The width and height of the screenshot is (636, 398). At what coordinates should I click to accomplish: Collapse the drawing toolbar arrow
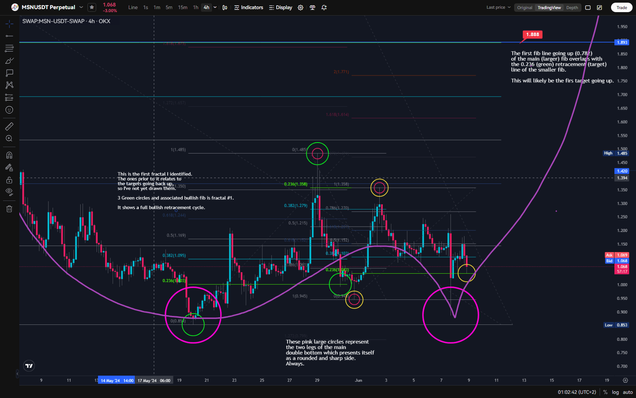(17, 374)
